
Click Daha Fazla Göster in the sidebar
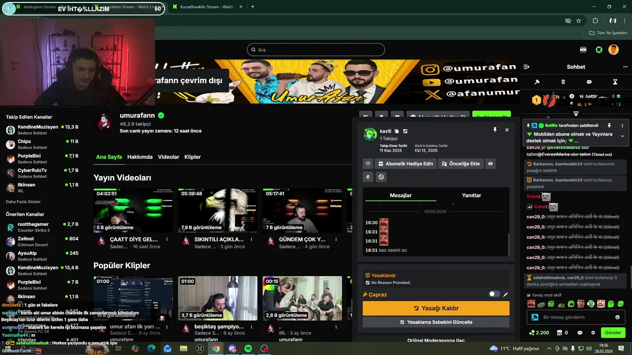(23, 202)
